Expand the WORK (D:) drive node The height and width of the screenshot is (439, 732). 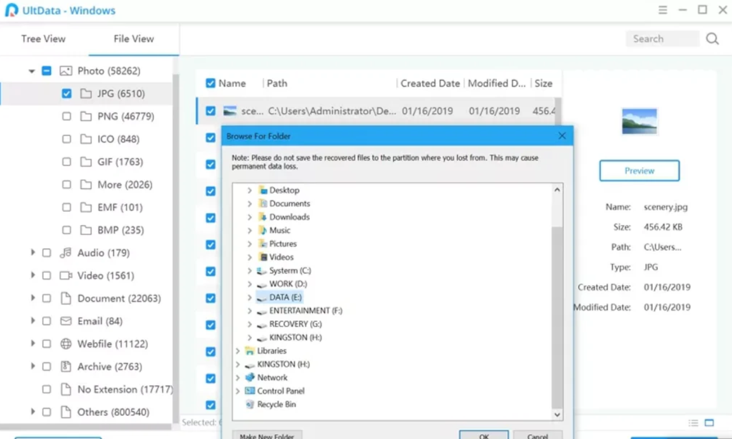[x=250, y=284]
